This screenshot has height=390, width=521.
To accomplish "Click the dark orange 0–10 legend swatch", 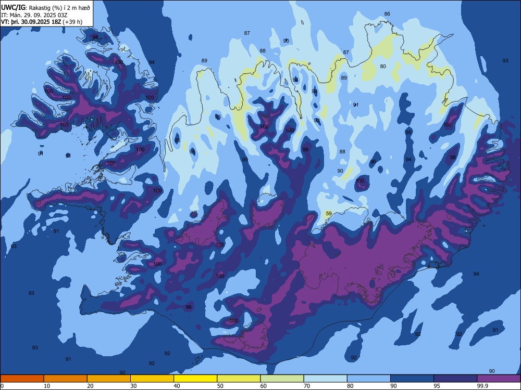I will tap(22, 379).
